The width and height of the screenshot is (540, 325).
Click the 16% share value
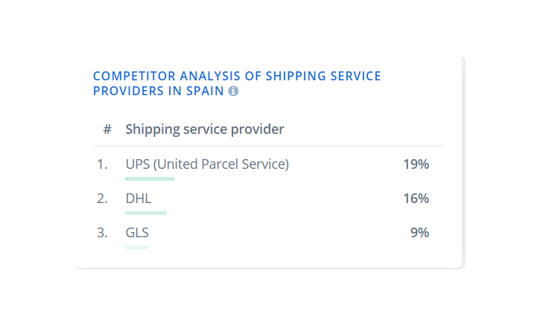[416, 199]
